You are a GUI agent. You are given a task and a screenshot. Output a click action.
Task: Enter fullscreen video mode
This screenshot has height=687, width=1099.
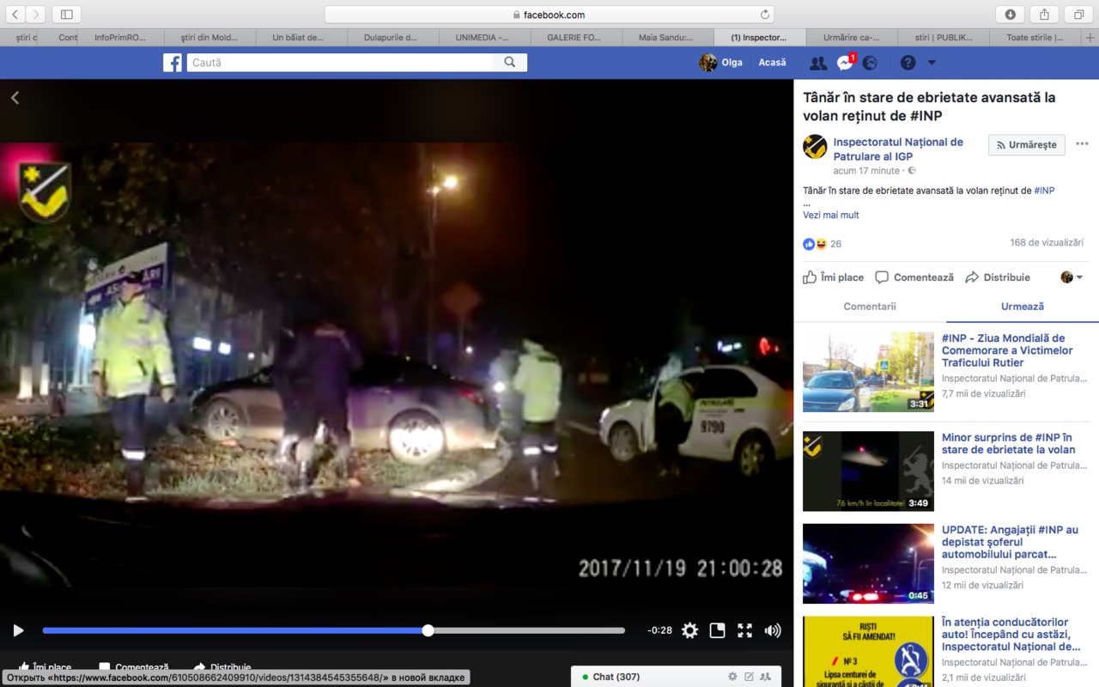(744, 630)
